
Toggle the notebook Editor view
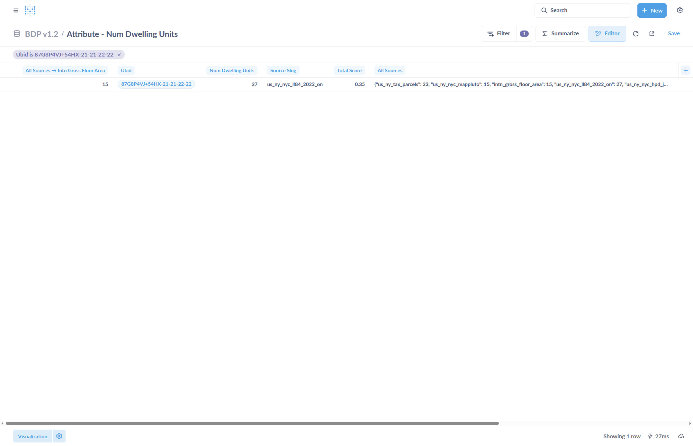[607, 34]
